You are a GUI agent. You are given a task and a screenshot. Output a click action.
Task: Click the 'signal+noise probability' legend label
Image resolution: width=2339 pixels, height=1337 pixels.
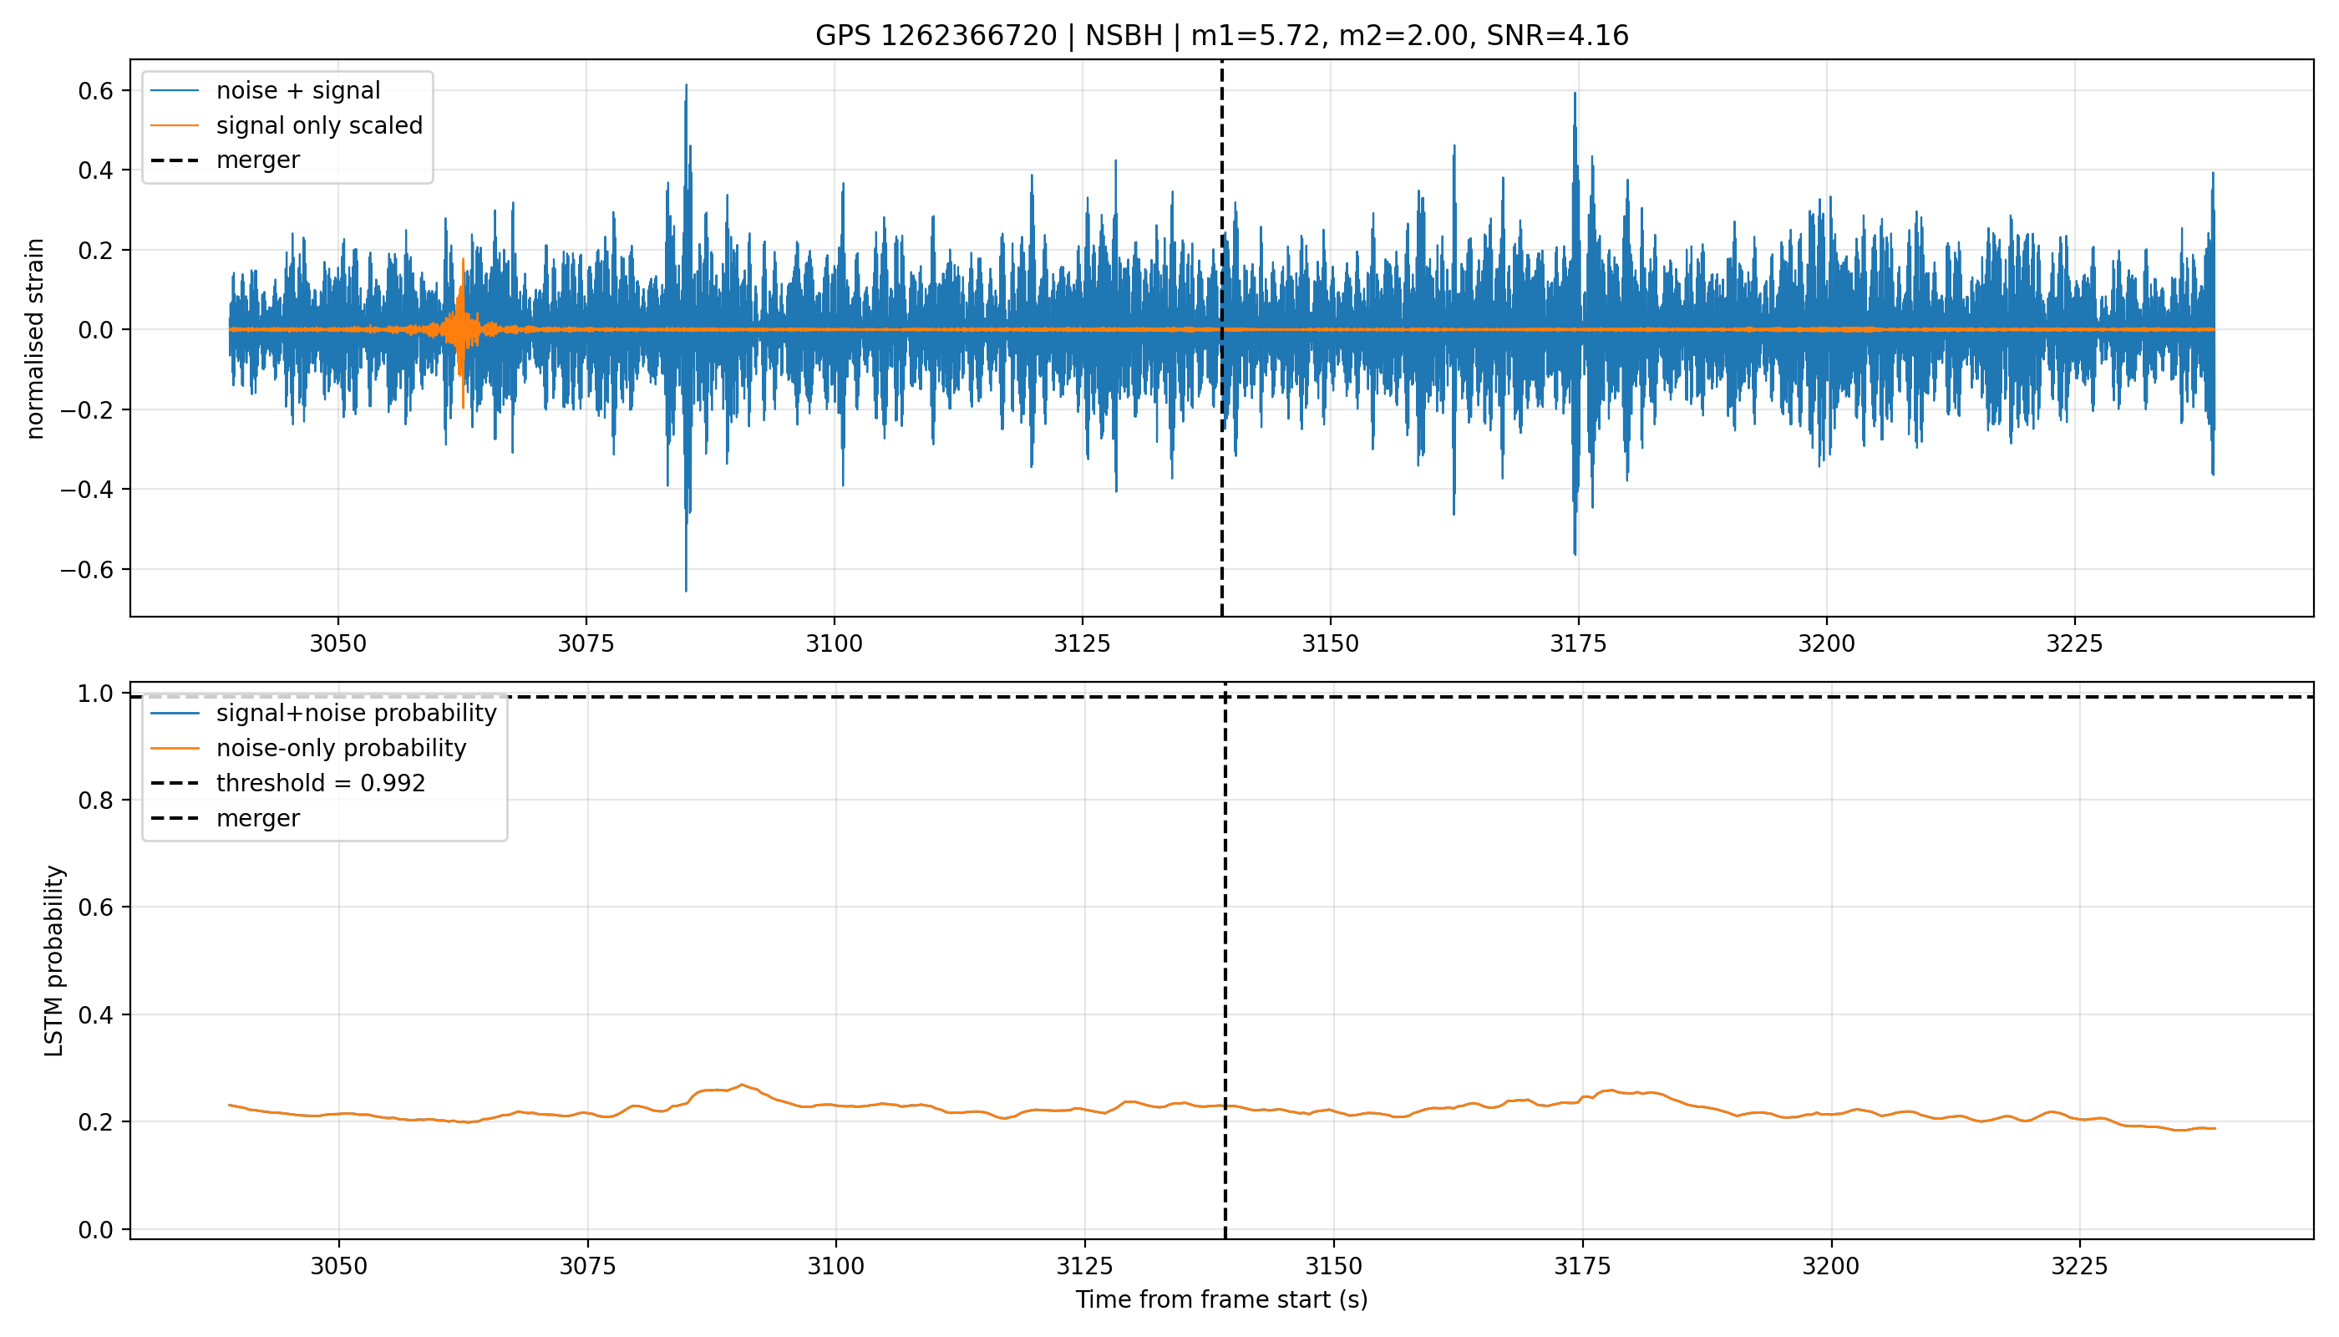tap(356, 714)
